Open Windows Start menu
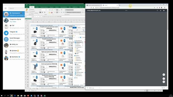 (x=2, y=96)
